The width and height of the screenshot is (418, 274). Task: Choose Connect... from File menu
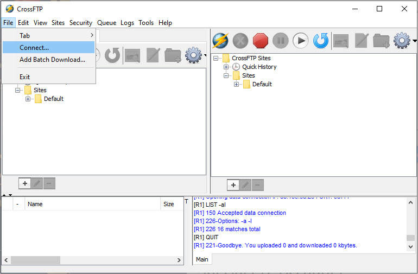click(48, 47)
